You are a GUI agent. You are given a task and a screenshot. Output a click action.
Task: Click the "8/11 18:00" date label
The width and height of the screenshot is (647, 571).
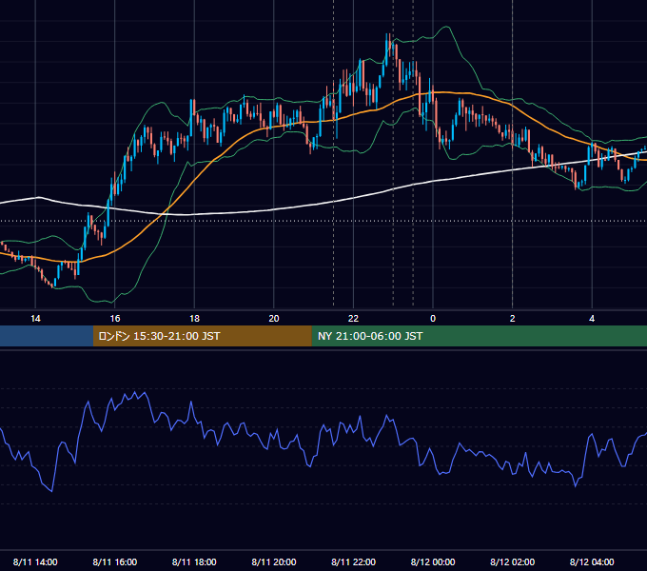[x=194, y=561]
